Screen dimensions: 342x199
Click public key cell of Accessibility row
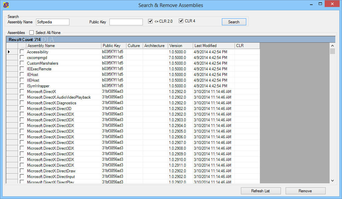click(x=114, y=52)
